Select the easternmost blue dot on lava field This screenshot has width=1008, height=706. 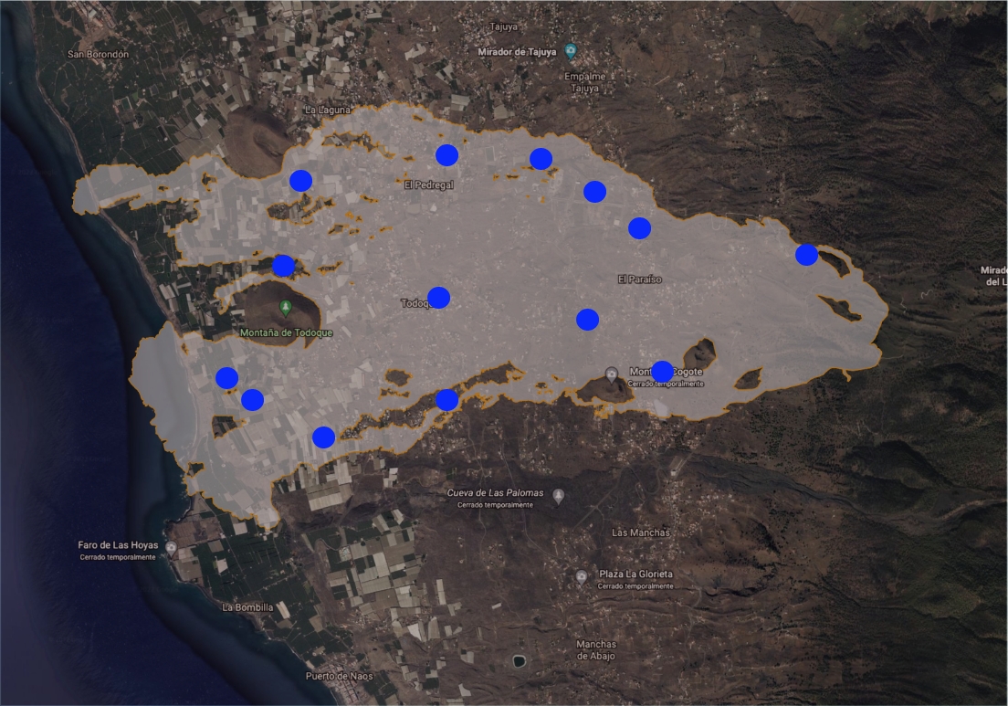pos(806,255)
